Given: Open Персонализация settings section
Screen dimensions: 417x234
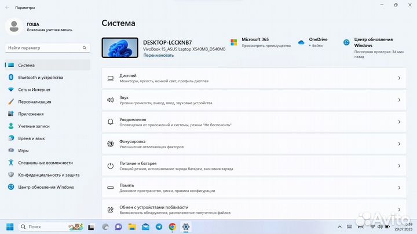Looking at the screenshot, I should tap(47, 102).
